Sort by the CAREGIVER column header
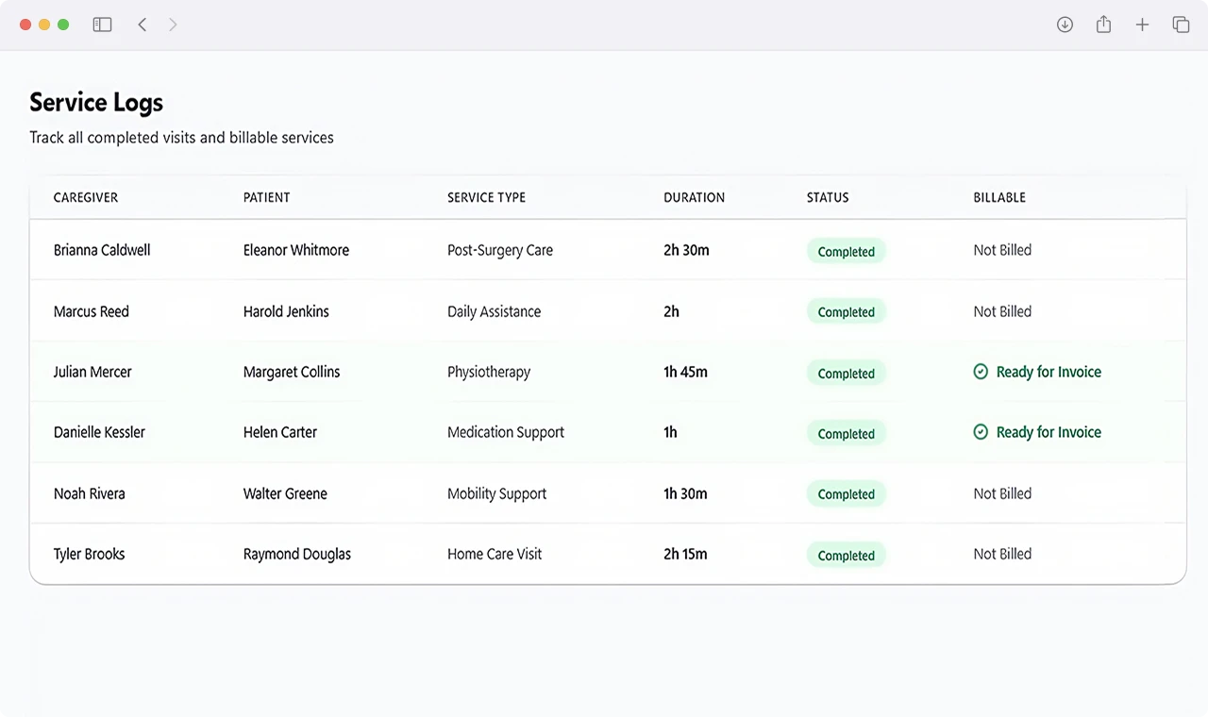1208x717 pixels. pos(86,197)
